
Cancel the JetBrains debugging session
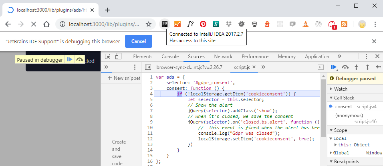138,41
